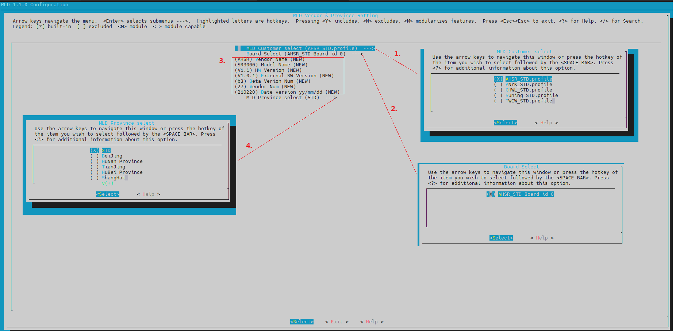Edit the External SW Version entry

284,75
